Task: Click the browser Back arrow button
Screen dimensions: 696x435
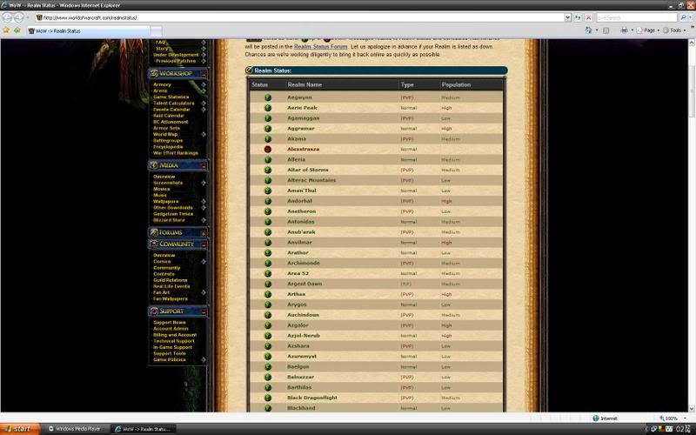Action: (x=7, y=17)
